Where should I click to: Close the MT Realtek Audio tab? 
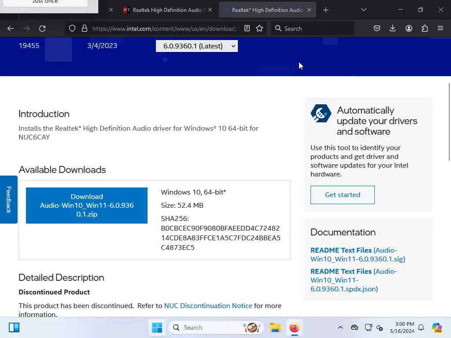pyautogui.click(x=210, y=10)
